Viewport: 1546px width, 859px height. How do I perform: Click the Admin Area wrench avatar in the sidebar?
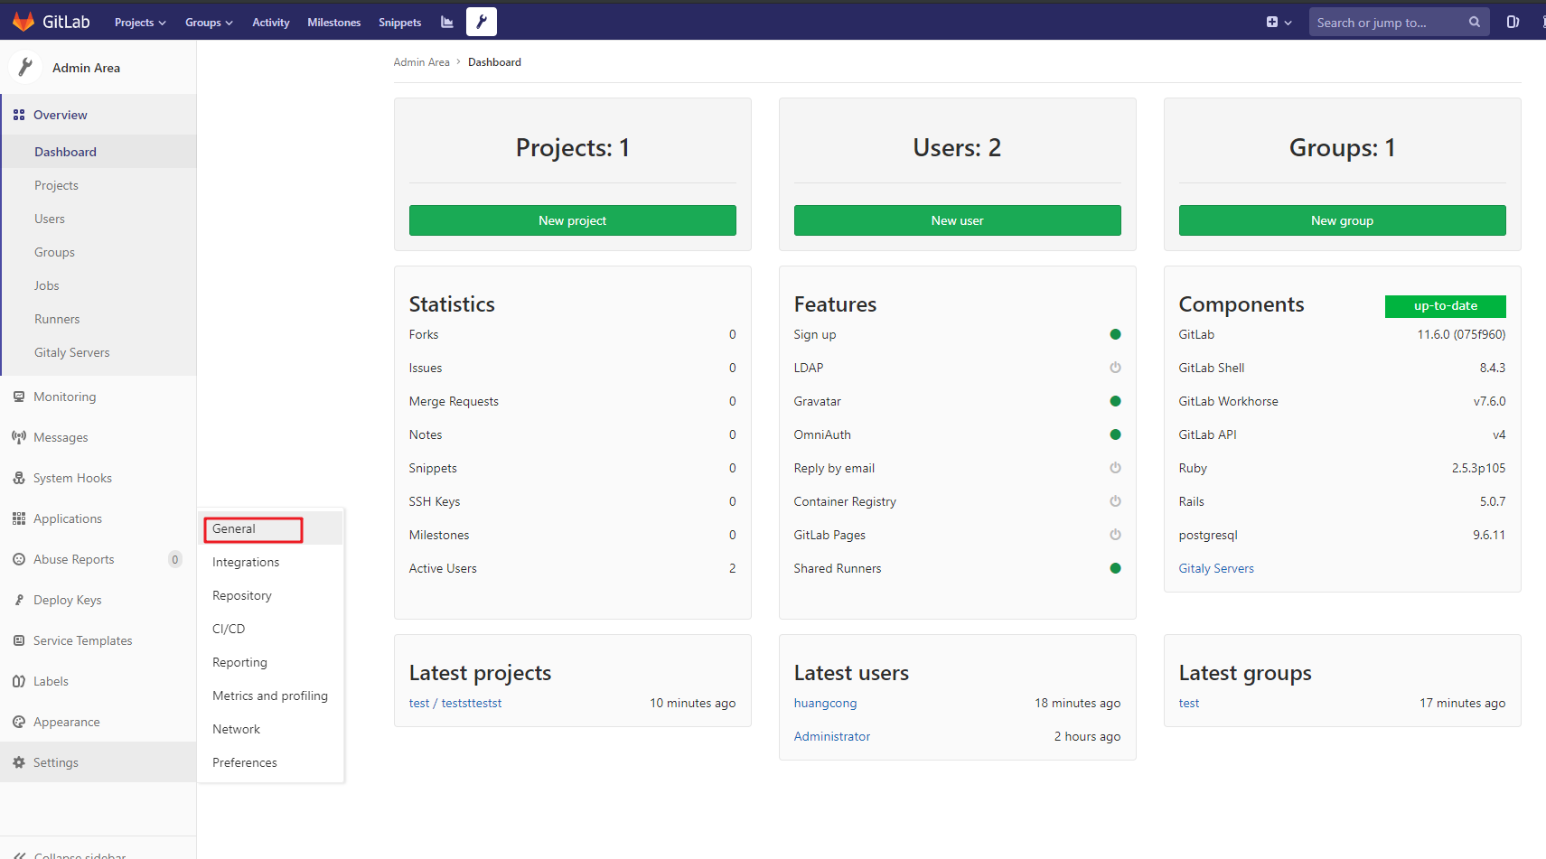point(25,67)
